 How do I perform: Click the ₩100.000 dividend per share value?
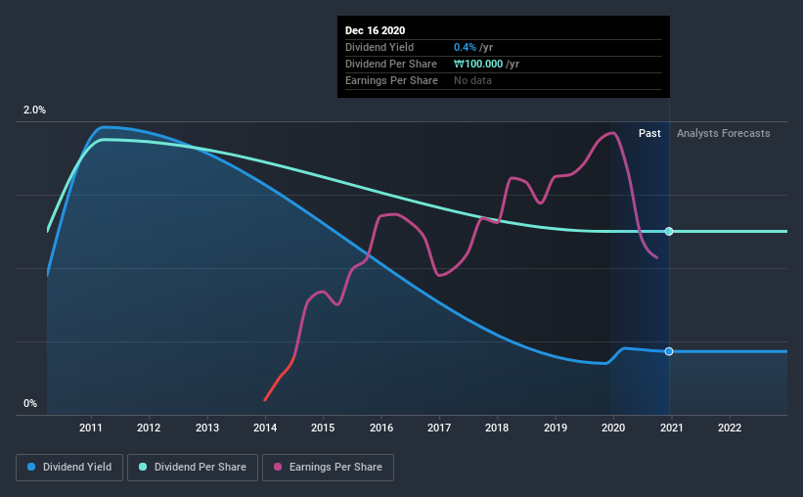click(486, 64)
